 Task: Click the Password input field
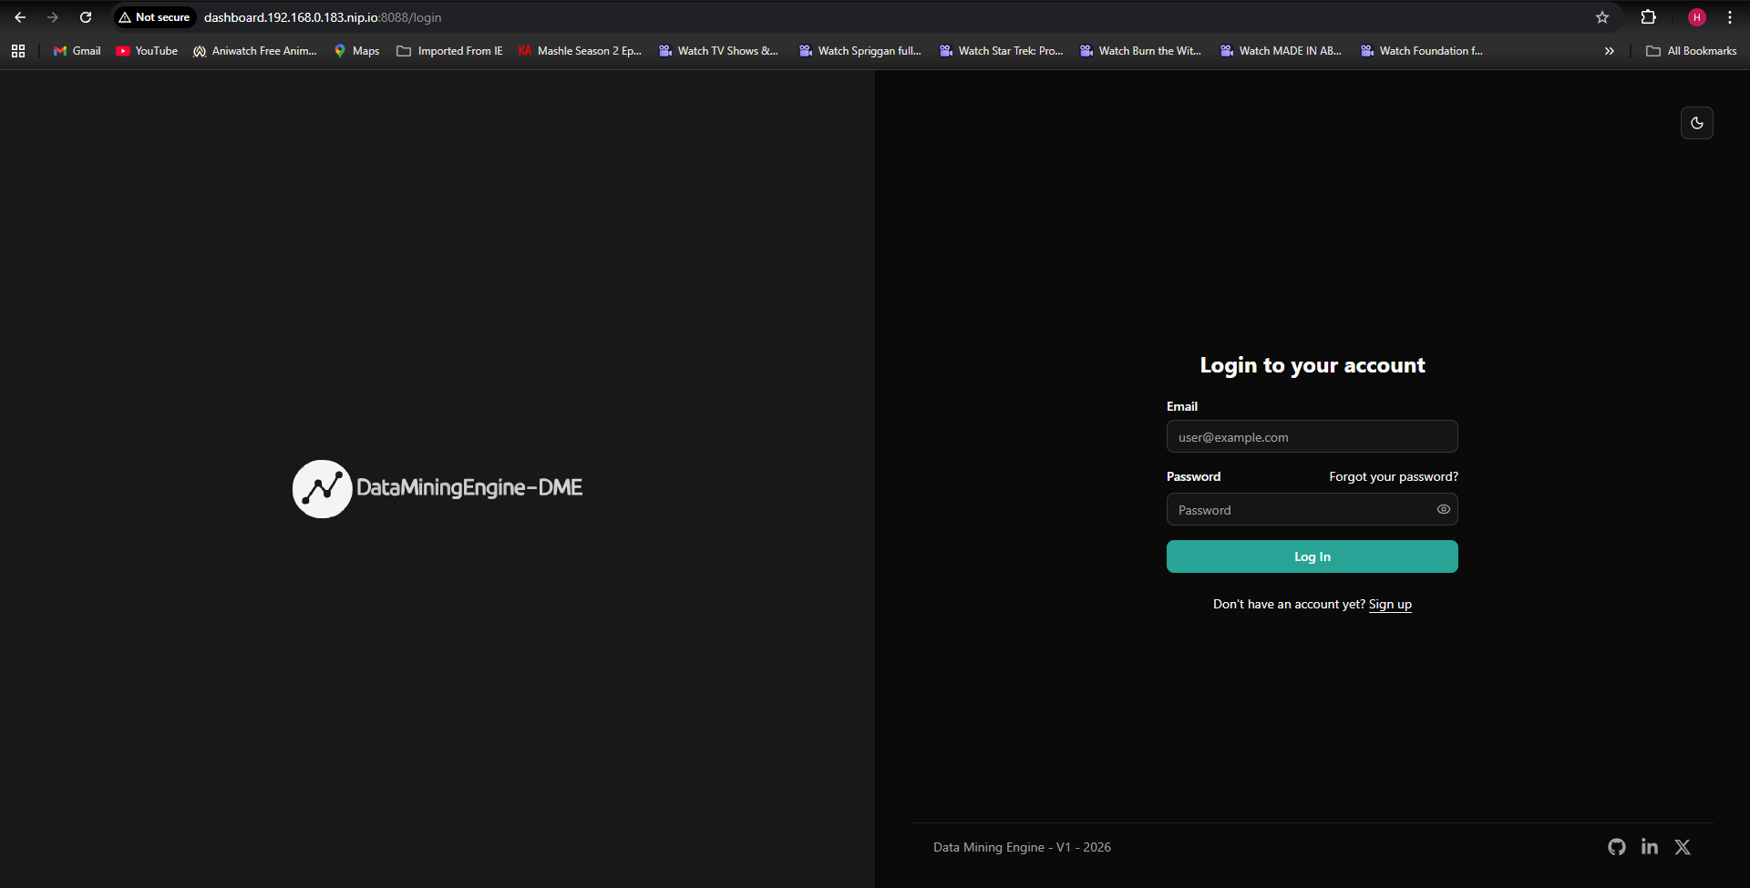tap(1312, 509)
